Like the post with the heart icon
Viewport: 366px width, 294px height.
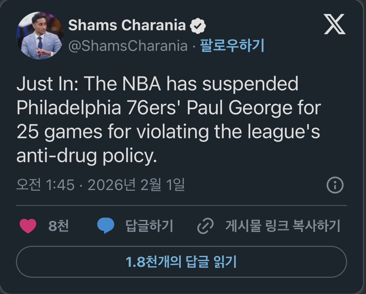click(x=28, y=226)
